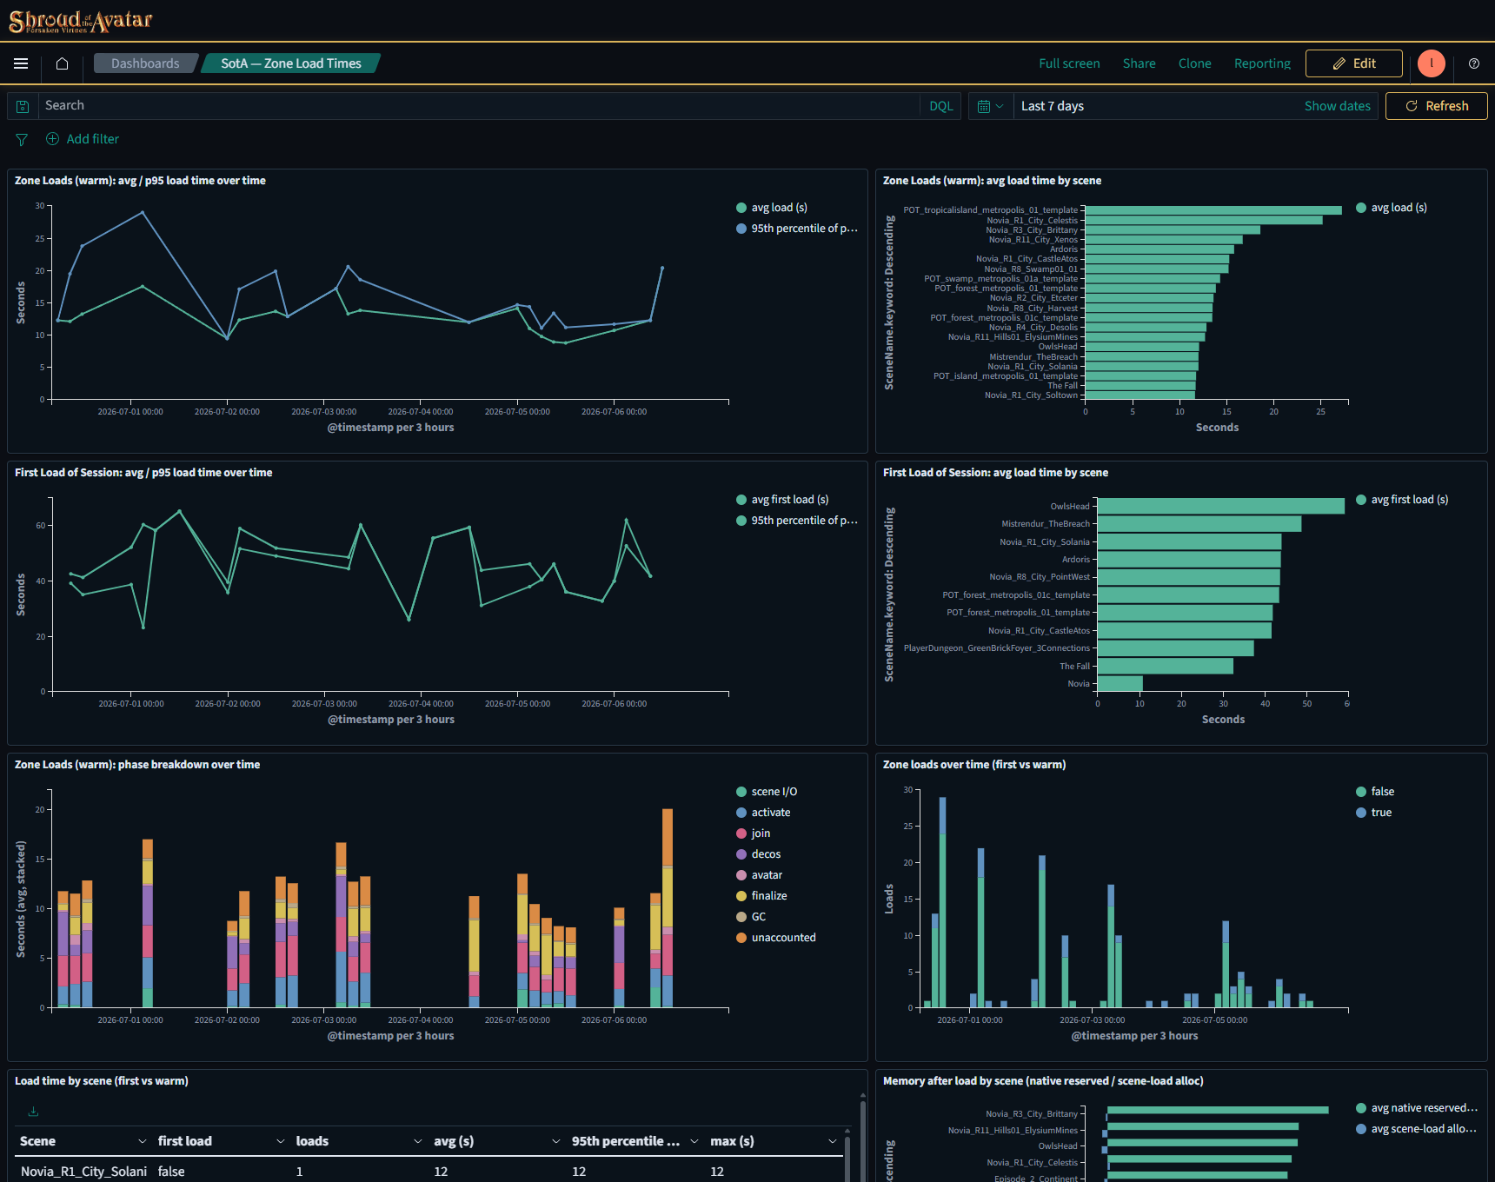1495x1182 pixels.
Task: Open loads column chevron
Action: (418, 1141)
